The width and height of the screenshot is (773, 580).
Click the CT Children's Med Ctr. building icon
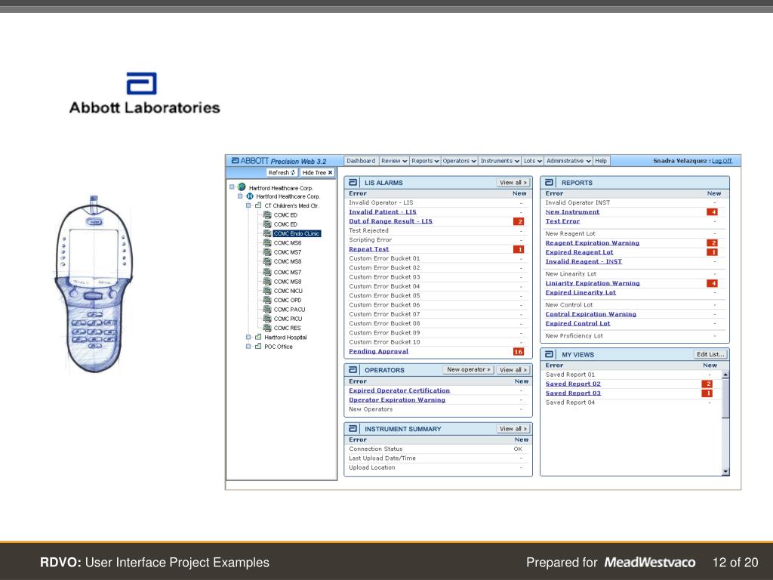pos(258,205)
